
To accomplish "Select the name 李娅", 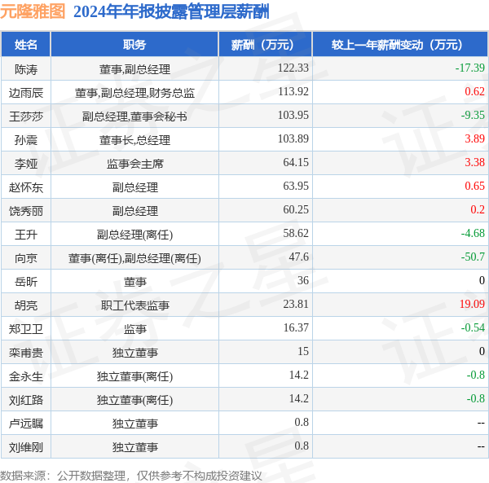I will click(26, 164).
